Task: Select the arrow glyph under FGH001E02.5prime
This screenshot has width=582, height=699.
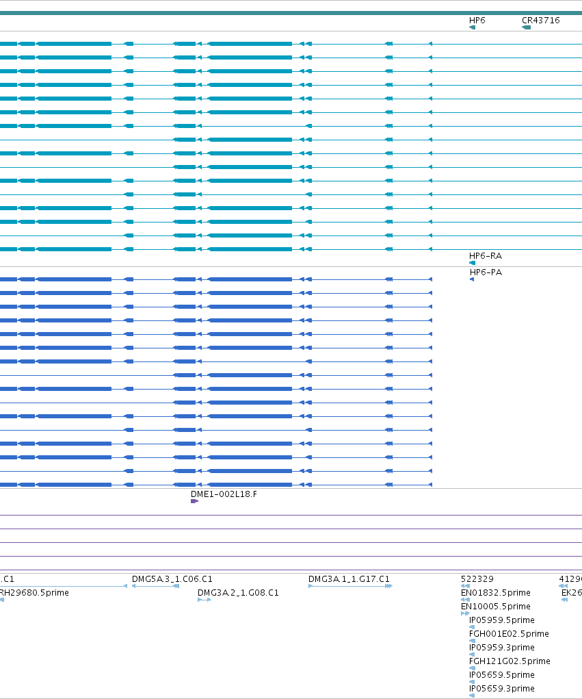Action: click(472, 641)
